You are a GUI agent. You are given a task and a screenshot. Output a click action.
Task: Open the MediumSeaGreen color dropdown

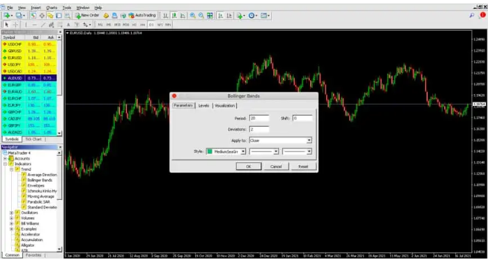[226, 151]
